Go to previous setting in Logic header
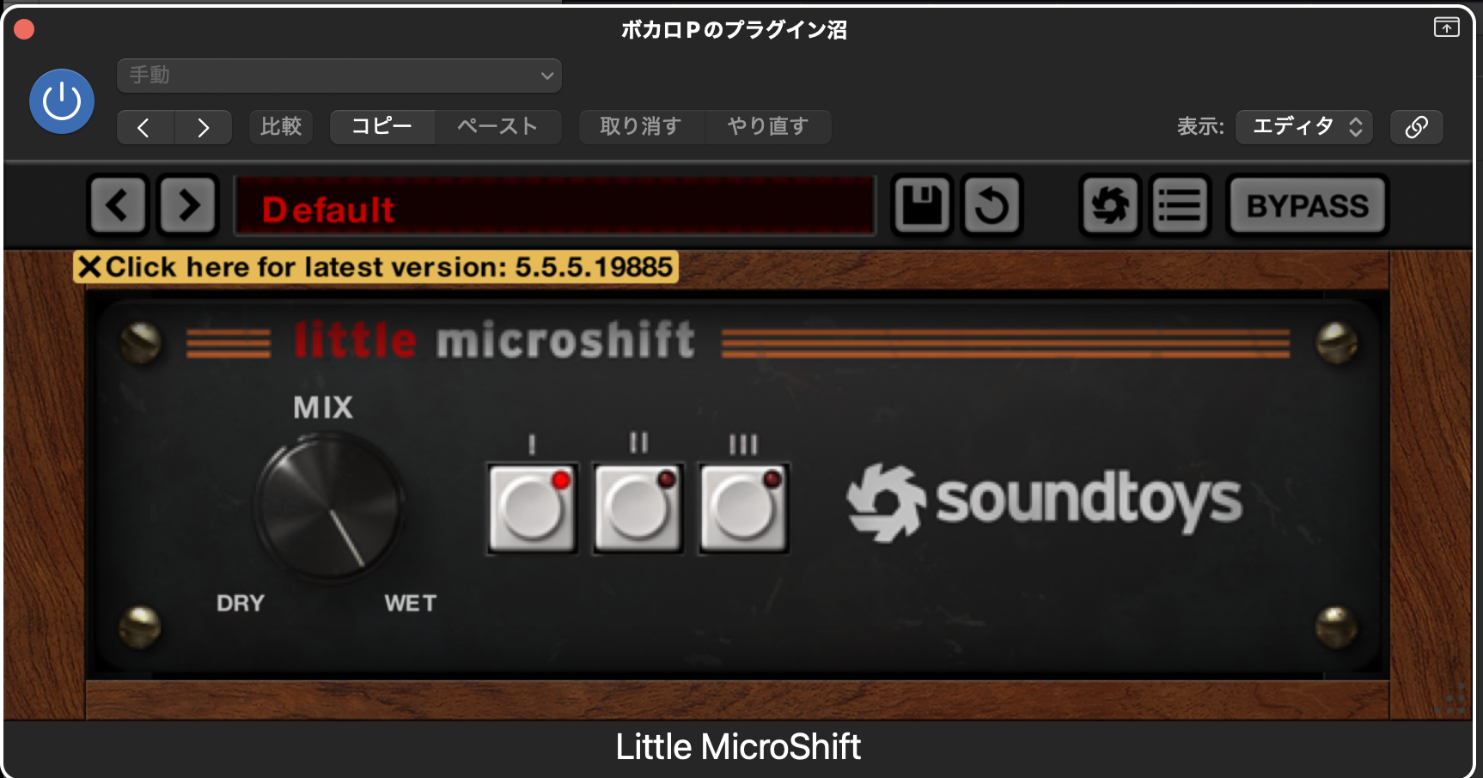 [x=145, y=127]
